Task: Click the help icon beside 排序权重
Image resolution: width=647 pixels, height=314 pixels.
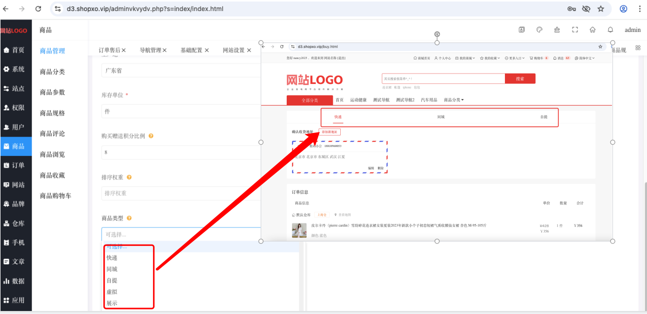Action: pos(129,177)
